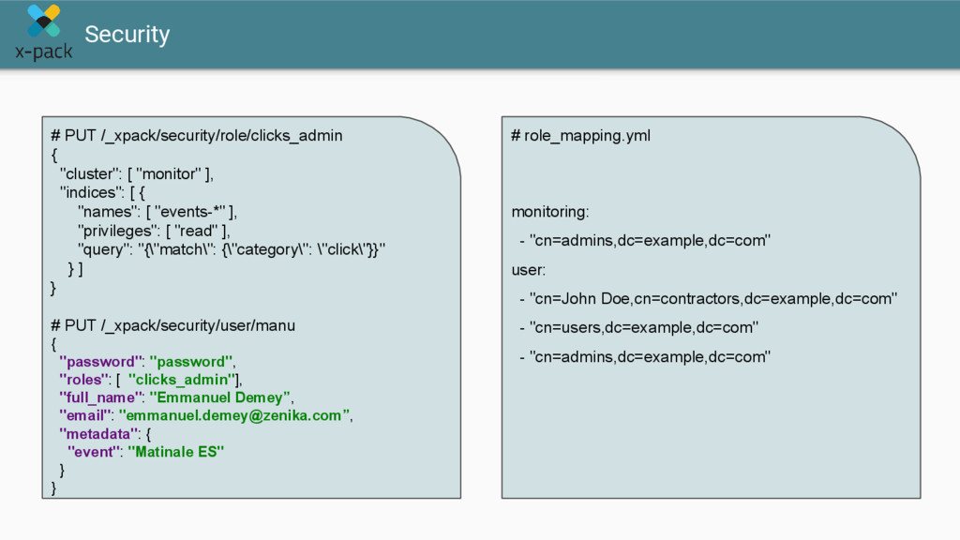Click the "privileges": [ "read" ] line

(154, 231)
